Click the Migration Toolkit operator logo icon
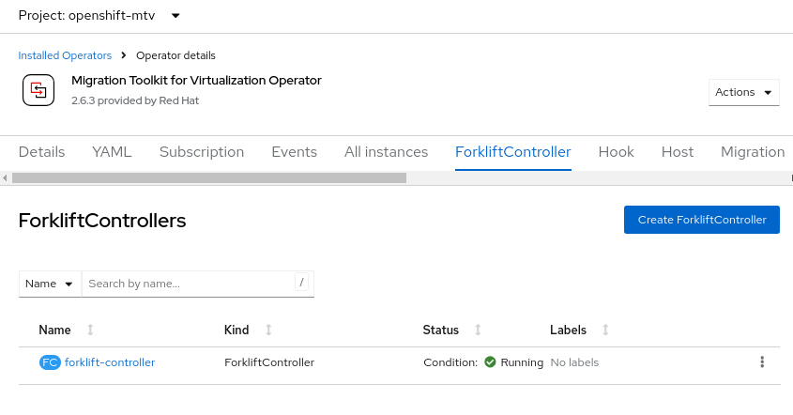The height and width of the screenshot is (415, 793). tap(38, 90)
